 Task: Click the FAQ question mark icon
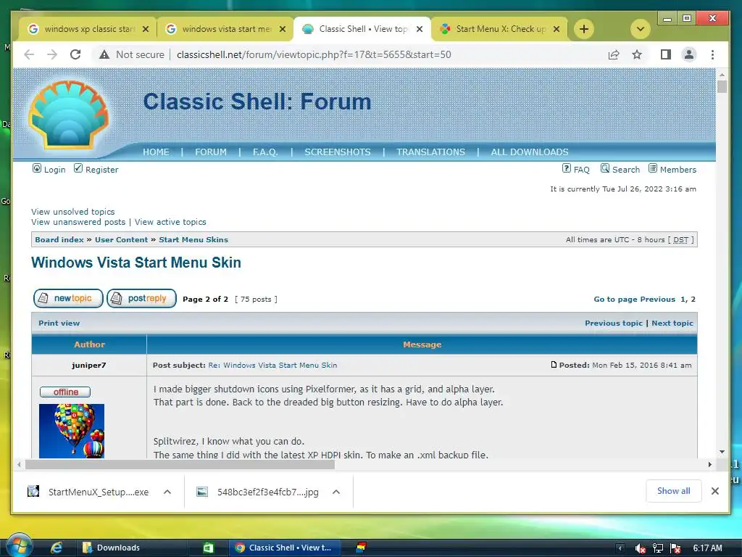(x=567, y=168)
